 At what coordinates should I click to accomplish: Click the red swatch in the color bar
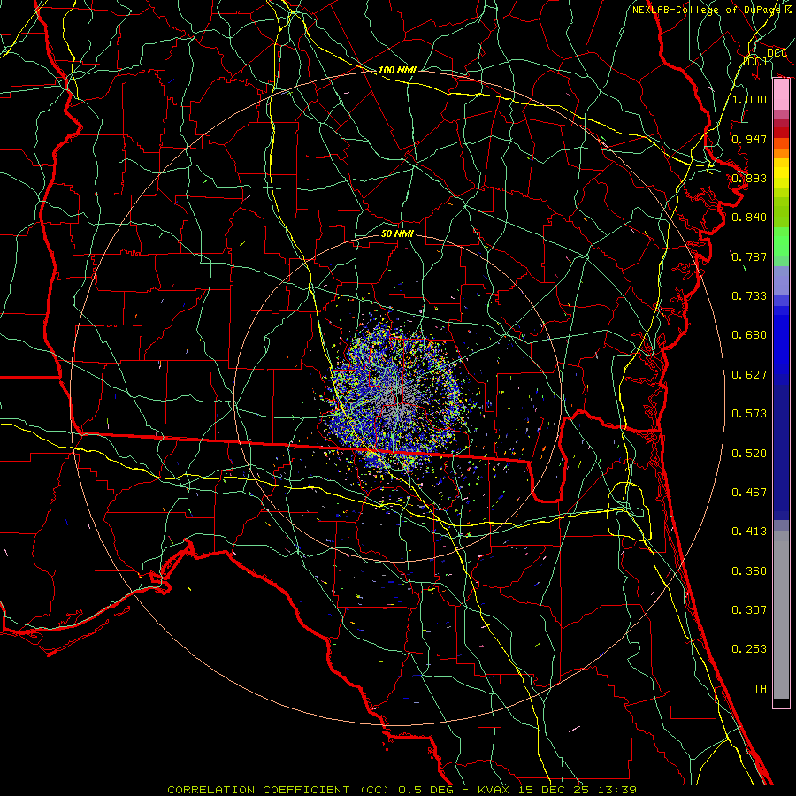pos(781,133)
